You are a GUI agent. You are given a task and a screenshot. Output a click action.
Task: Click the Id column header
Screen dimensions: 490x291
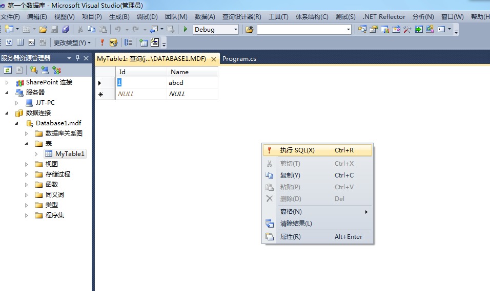tap(141, 72)
